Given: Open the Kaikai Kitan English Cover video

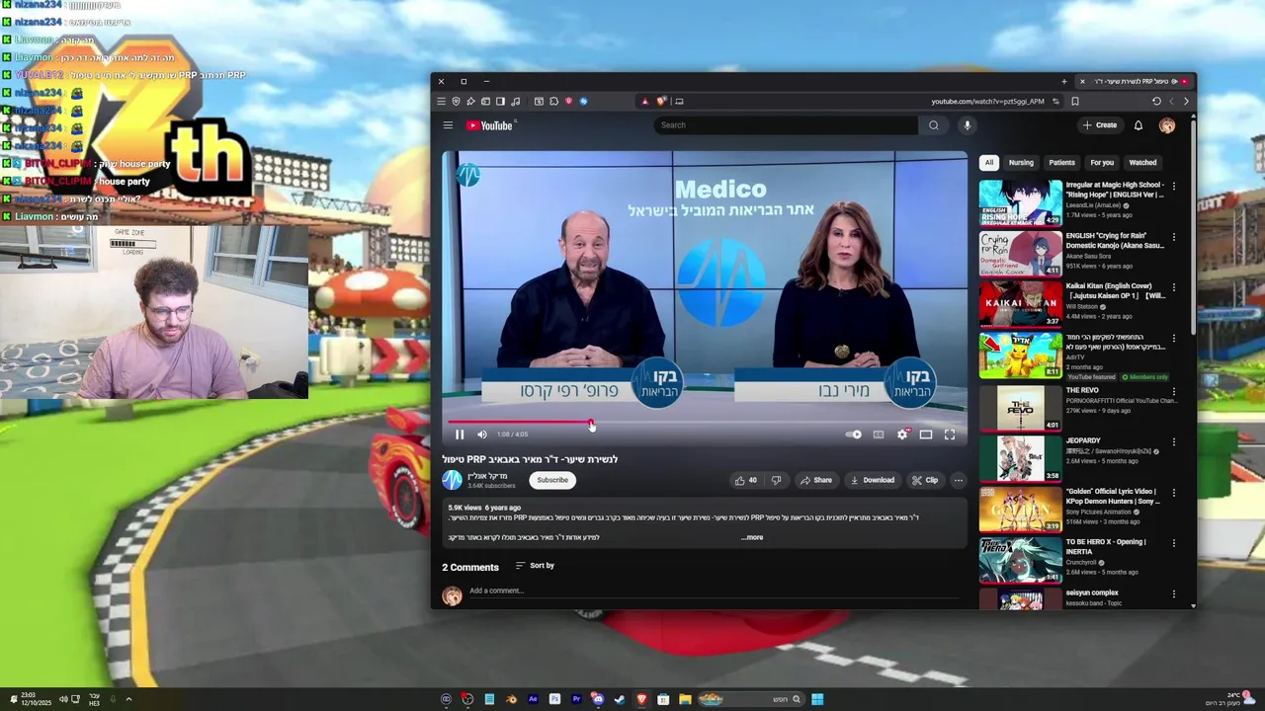Looking at the screenshot, I should pos(1021,304).
